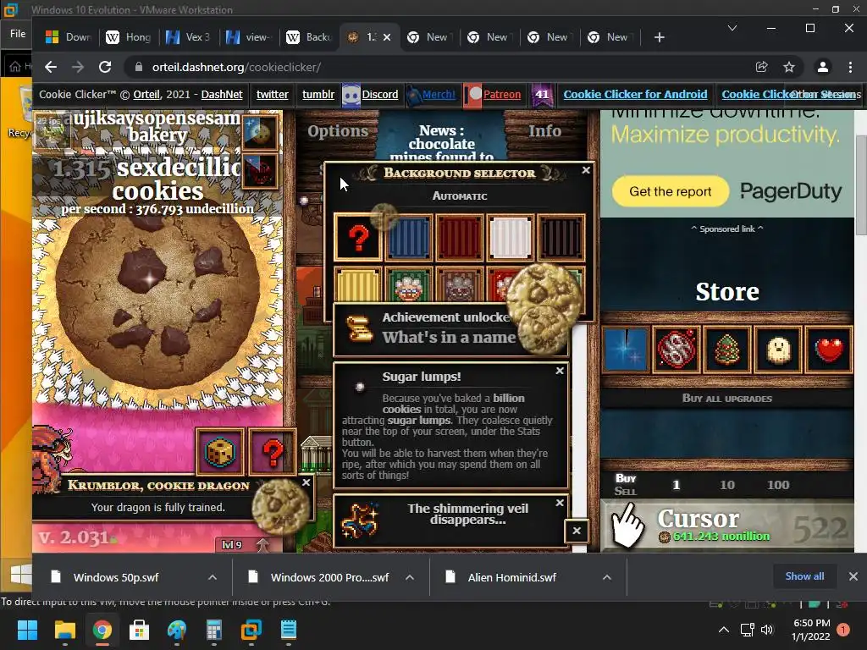Pick the yellow striped background tile
This screenshot has height=650, width=867.
click(358, 284)
